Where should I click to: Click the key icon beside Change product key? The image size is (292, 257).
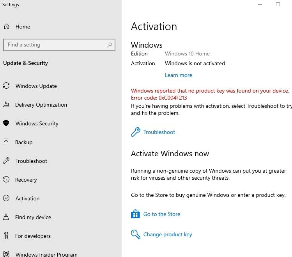coord(136,234)
